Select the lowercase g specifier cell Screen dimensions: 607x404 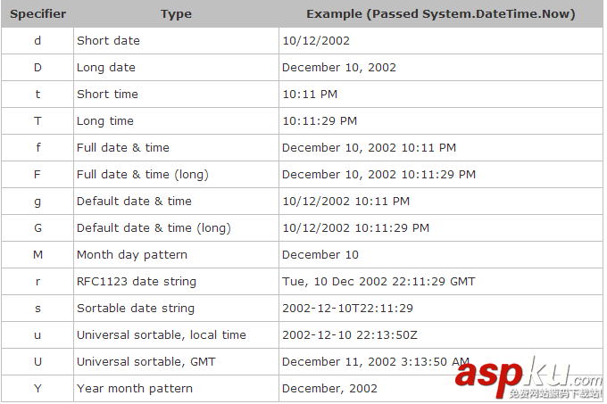[x=37, y=202]
